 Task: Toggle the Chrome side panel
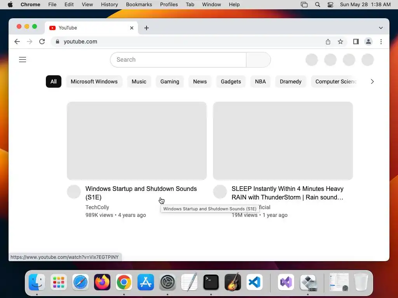[356, 42]
